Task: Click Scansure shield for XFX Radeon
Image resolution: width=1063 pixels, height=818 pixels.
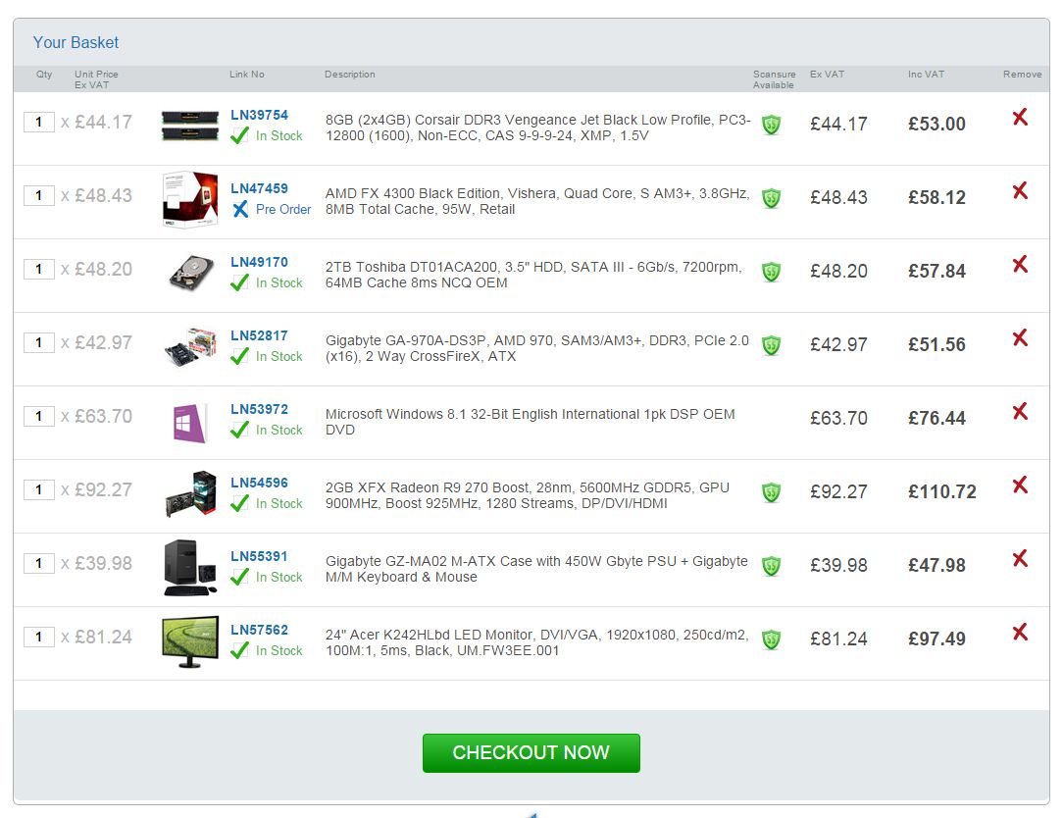Action: (x=771, y=492)
